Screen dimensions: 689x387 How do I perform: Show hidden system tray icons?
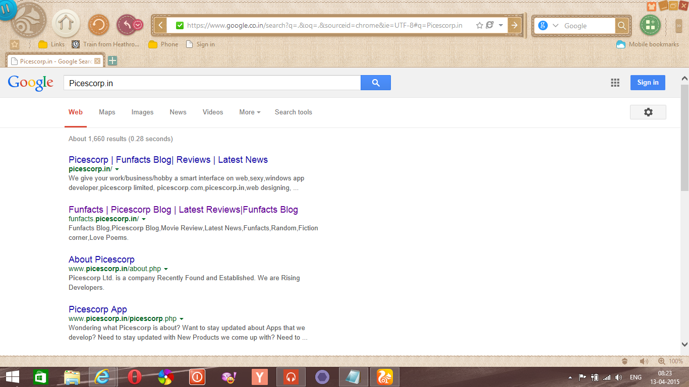click(570, 377)
